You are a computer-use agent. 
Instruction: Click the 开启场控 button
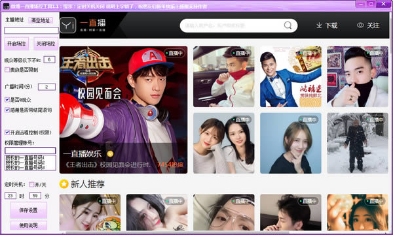[16, 44]
